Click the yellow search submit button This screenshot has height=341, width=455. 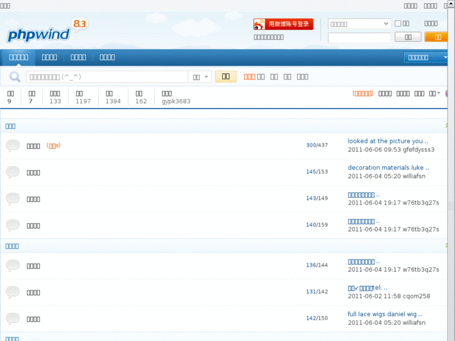click(x=226, y=76)
